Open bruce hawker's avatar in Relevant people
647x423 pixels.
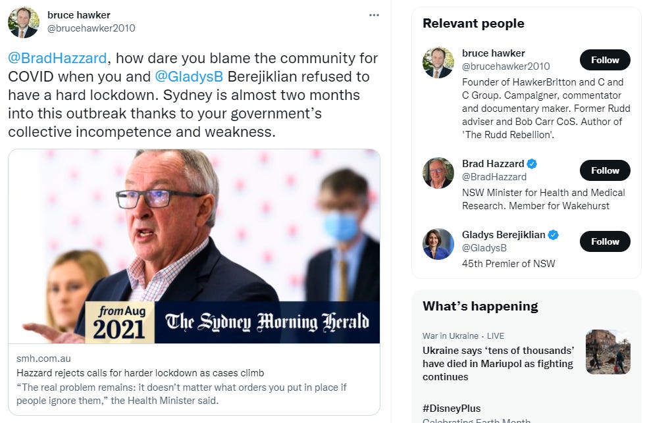(438, 62)
